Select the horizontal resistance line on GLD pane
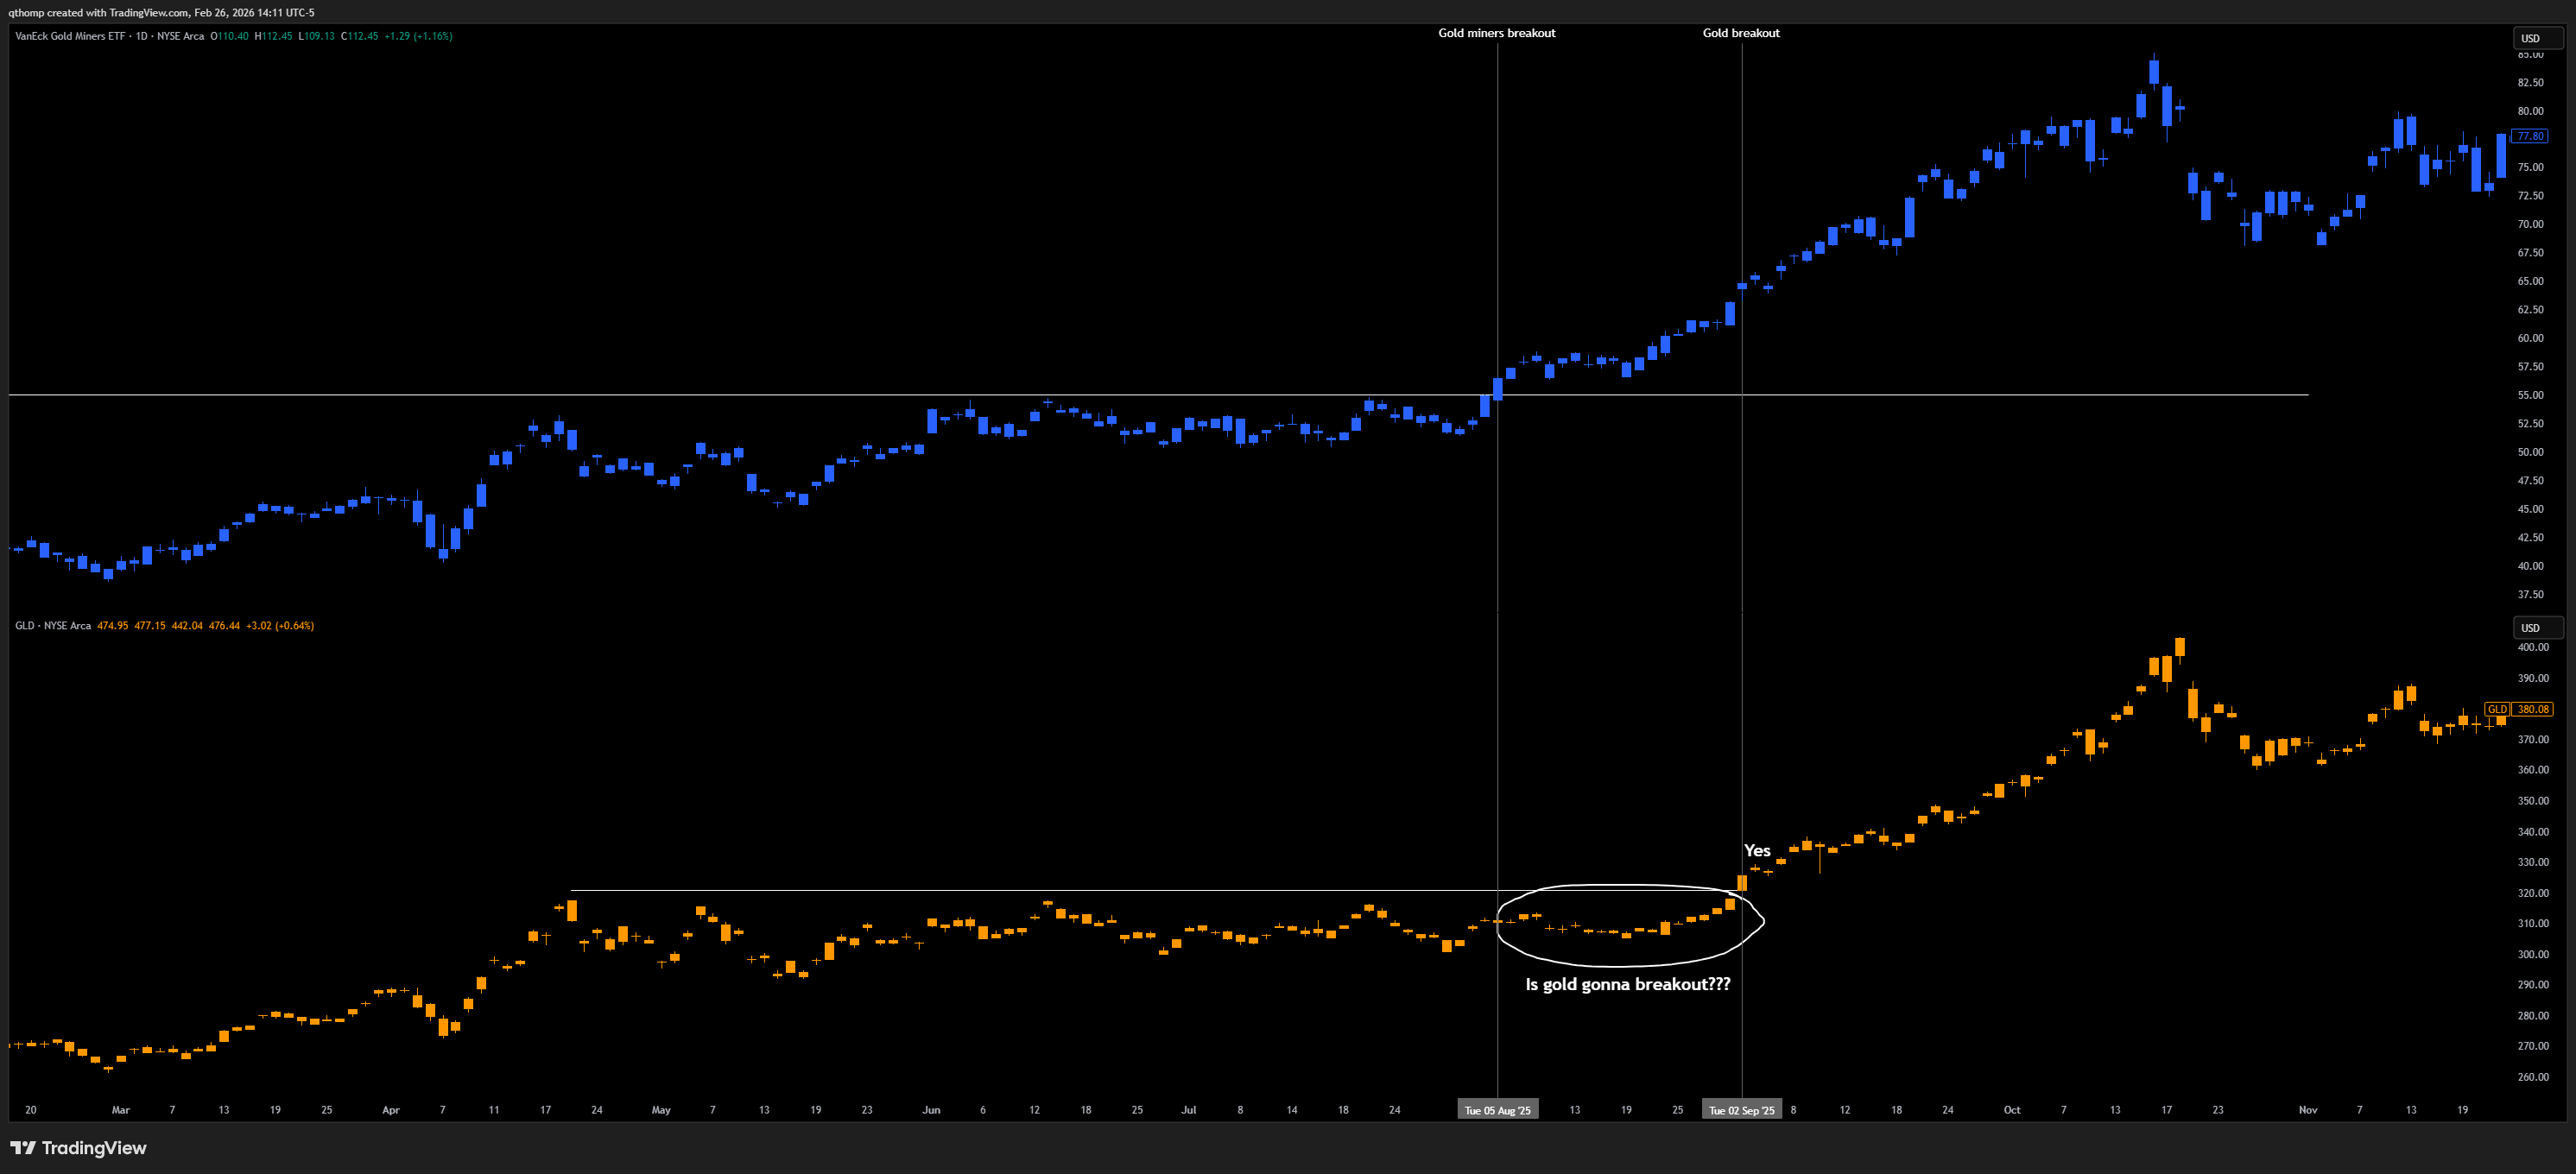 click(x=1000, y=890)
